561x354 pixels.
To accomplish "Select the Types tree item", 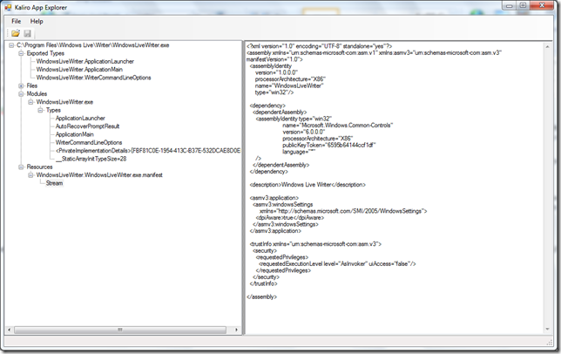I will [53, 110].
